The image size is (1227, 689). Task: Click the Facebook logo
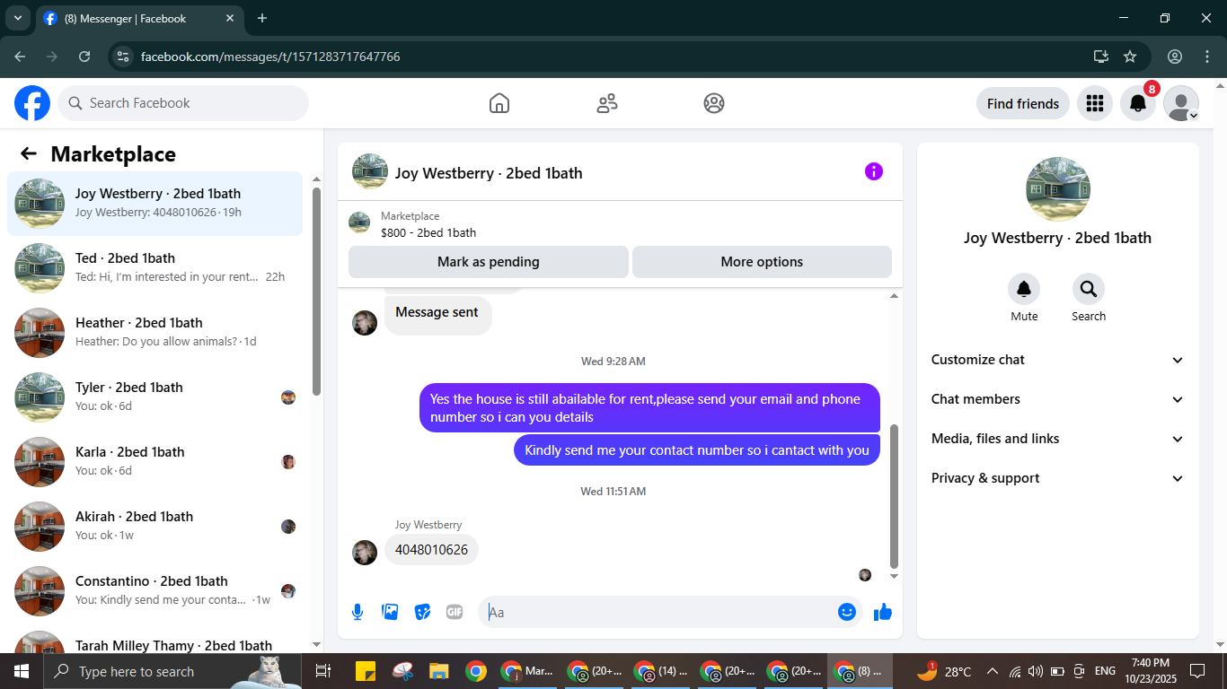click(x=32, y=103)
